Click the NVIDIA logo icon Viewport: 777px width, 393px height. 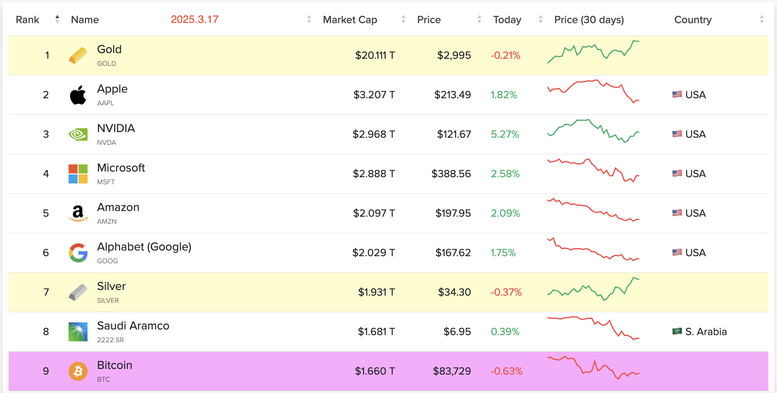78,134
